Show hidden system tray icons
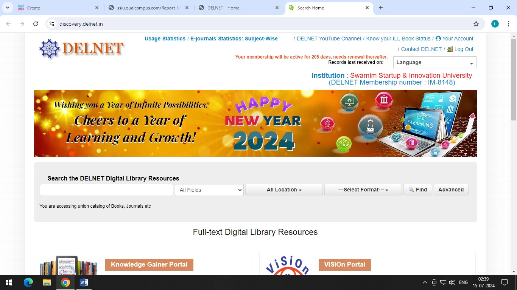Viewport: 517px width, 290px height. click(425, 282)
